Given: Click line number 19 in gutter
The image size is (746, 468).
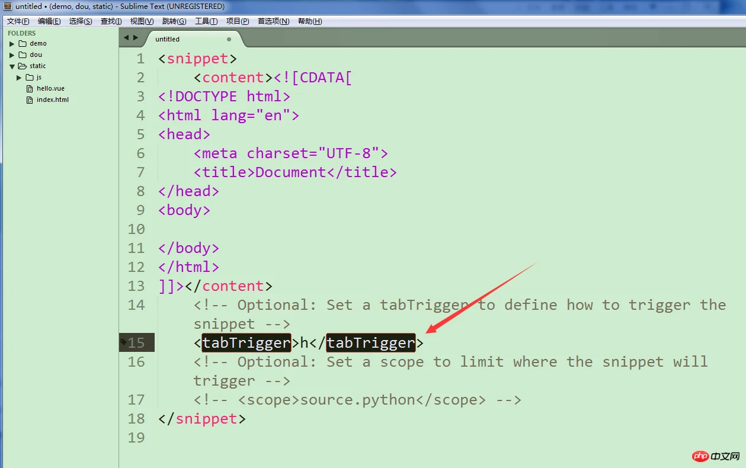Looking at the screenshot, I should click(x=136, y=438).
